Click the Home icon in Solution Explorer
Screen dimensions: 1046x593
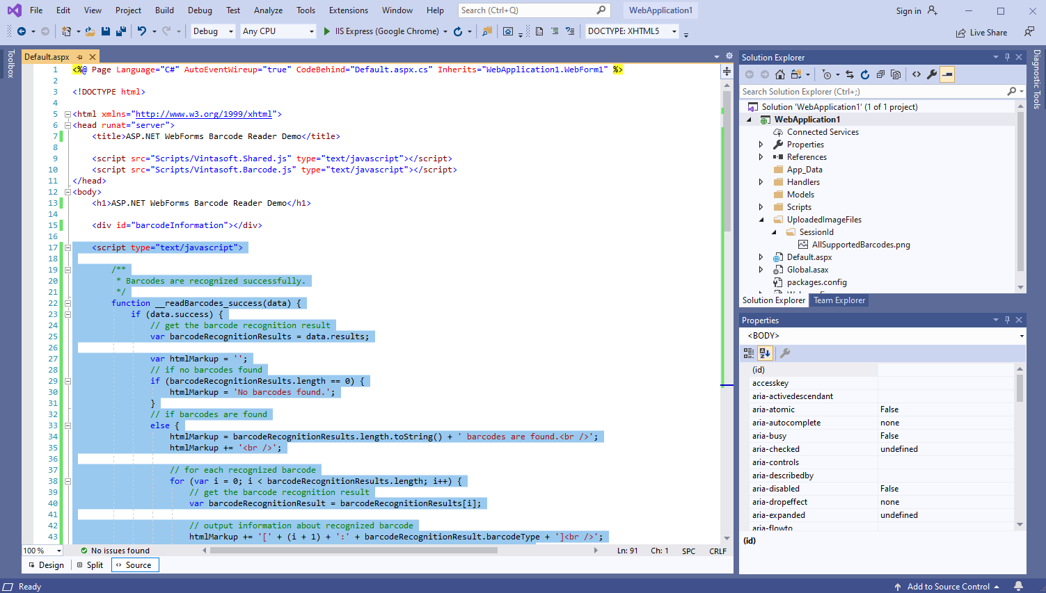click(780, 74)
